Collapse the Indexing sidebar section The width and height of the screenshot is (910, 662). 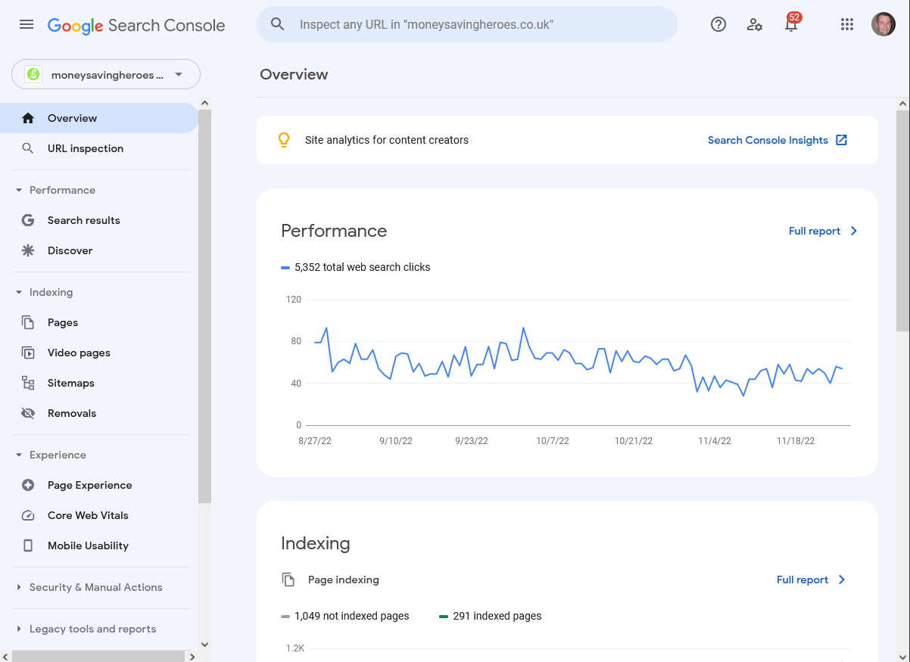click(19, 292)
